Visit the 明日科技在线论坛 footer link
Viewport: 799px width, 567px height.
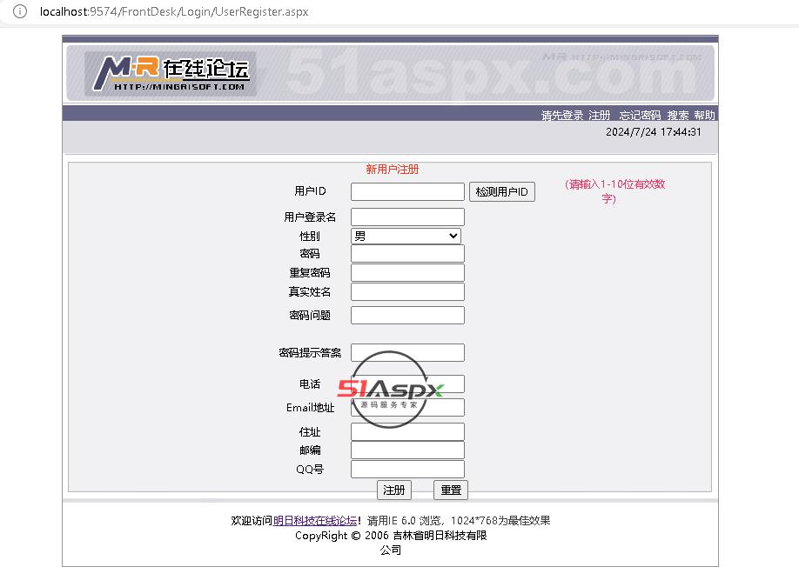pyautogui.click(x=314, y=521)
